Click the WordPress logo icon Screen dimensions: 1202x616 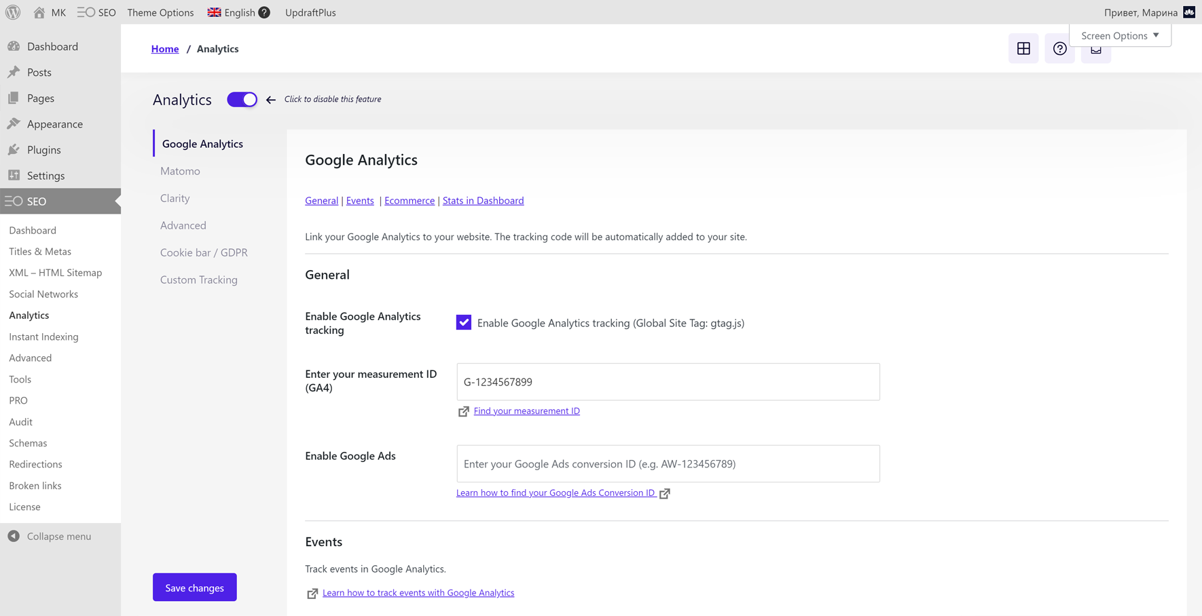click(13, 12)
